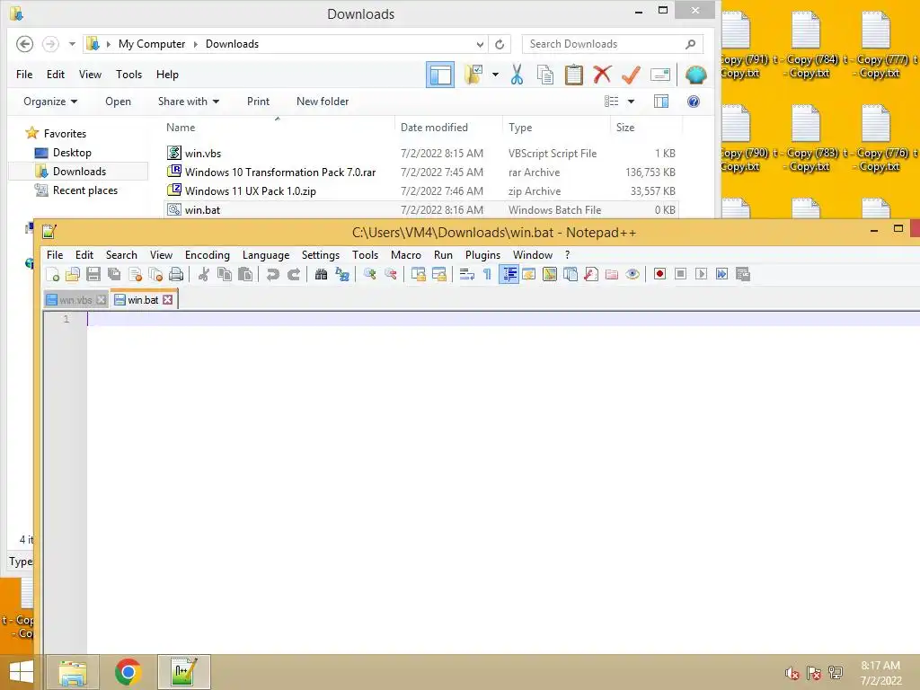Start macro recording with the red dot icon
This screenshot has width=920, height=690.
click(659, 274)
